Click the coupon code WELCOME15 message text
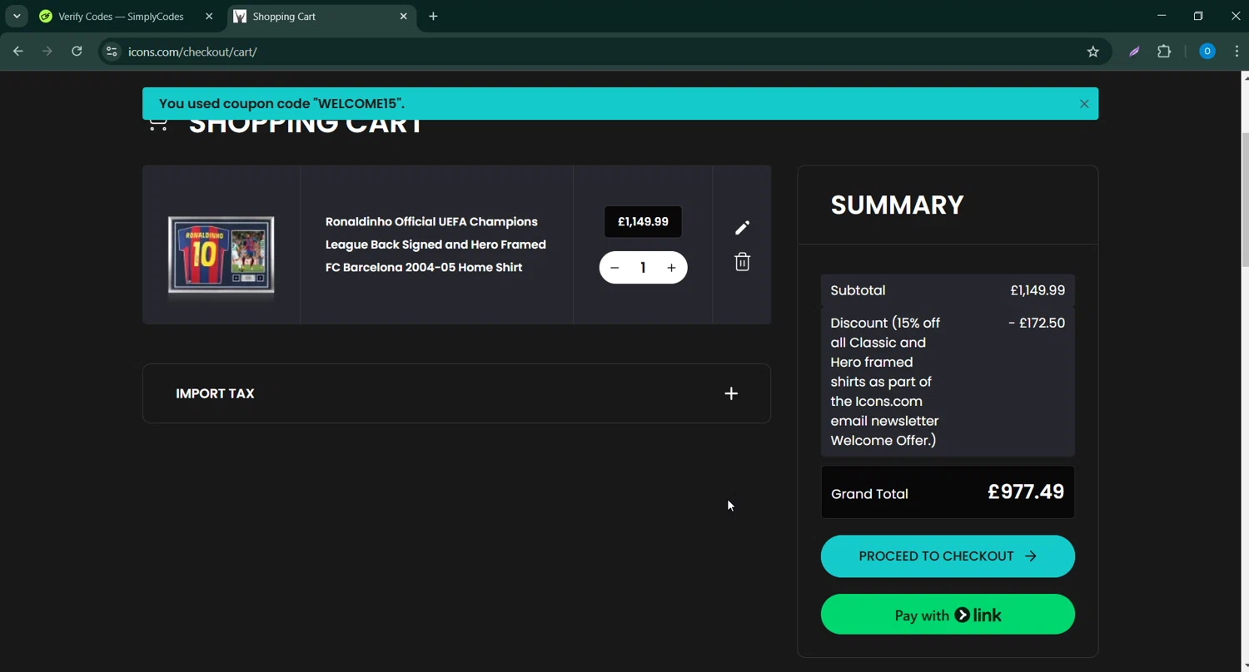 pos(281,104)
